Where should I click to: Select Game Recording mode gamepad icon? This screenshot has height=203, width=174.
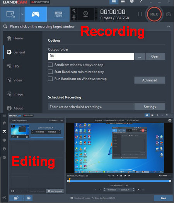[x=36, y=14]
